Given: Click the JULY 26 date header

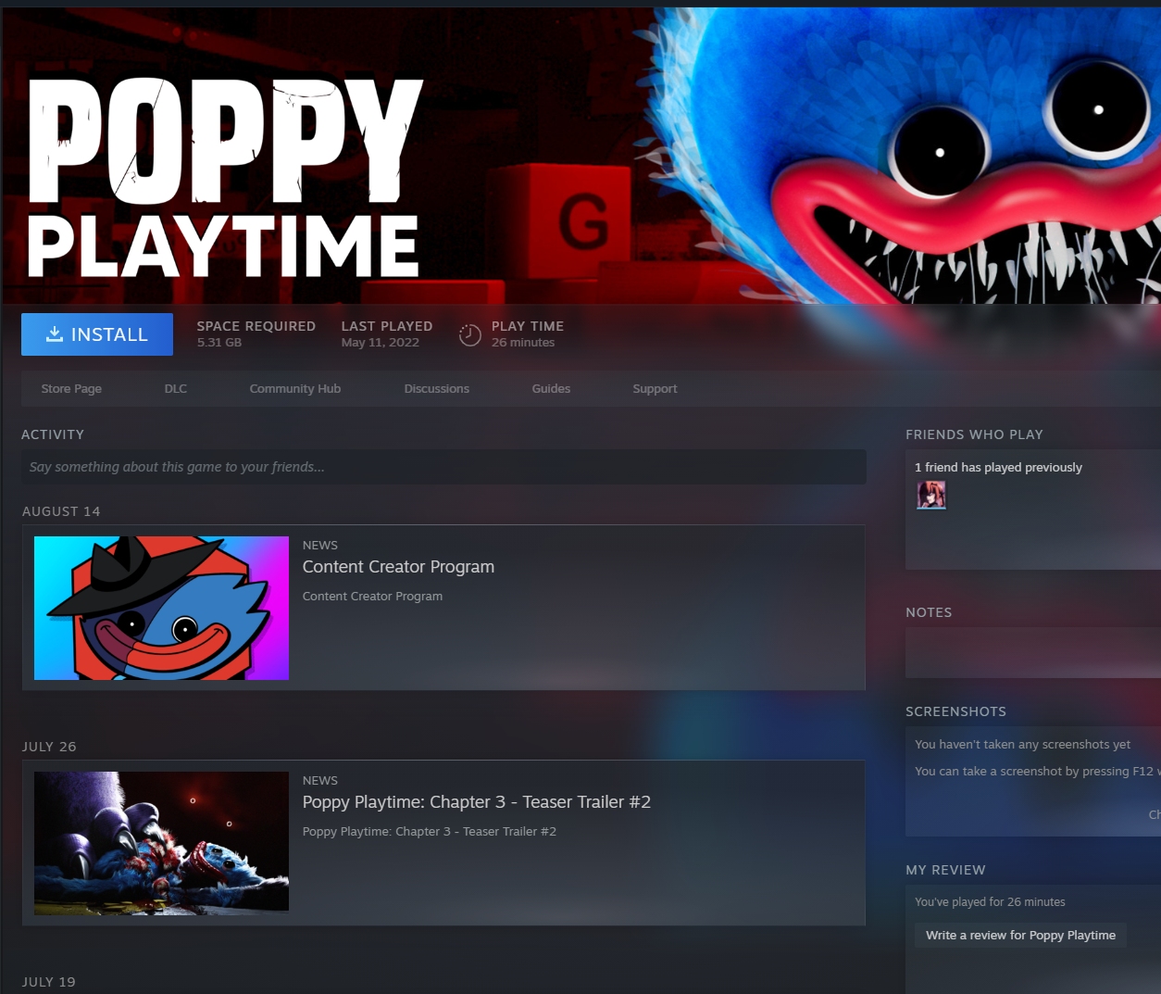Looking at the screenshot, I should coord(49,747).
